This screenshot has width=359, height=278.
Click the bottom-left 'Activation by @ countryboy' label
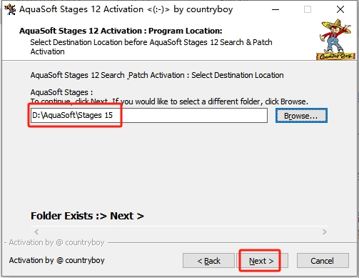56,260
